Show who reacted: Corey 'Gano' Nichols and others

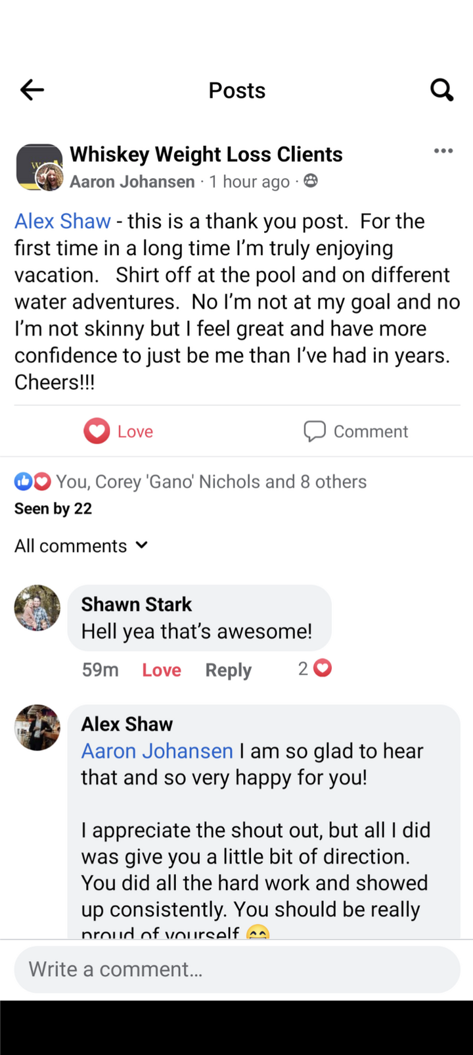(211, 482)
